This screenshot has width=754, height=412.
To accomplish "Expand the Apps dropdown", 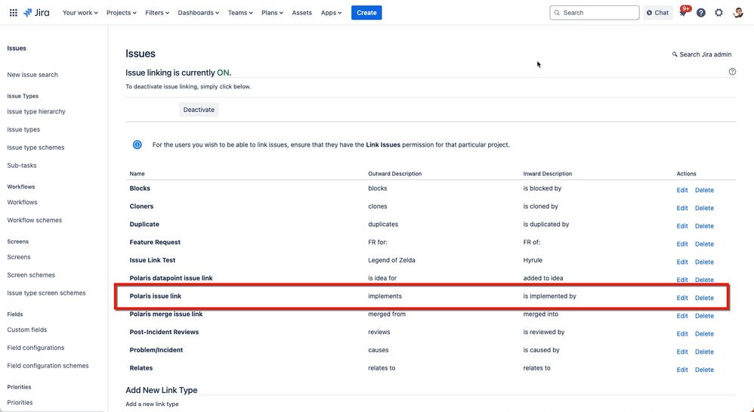I will [x=332, y=13].
